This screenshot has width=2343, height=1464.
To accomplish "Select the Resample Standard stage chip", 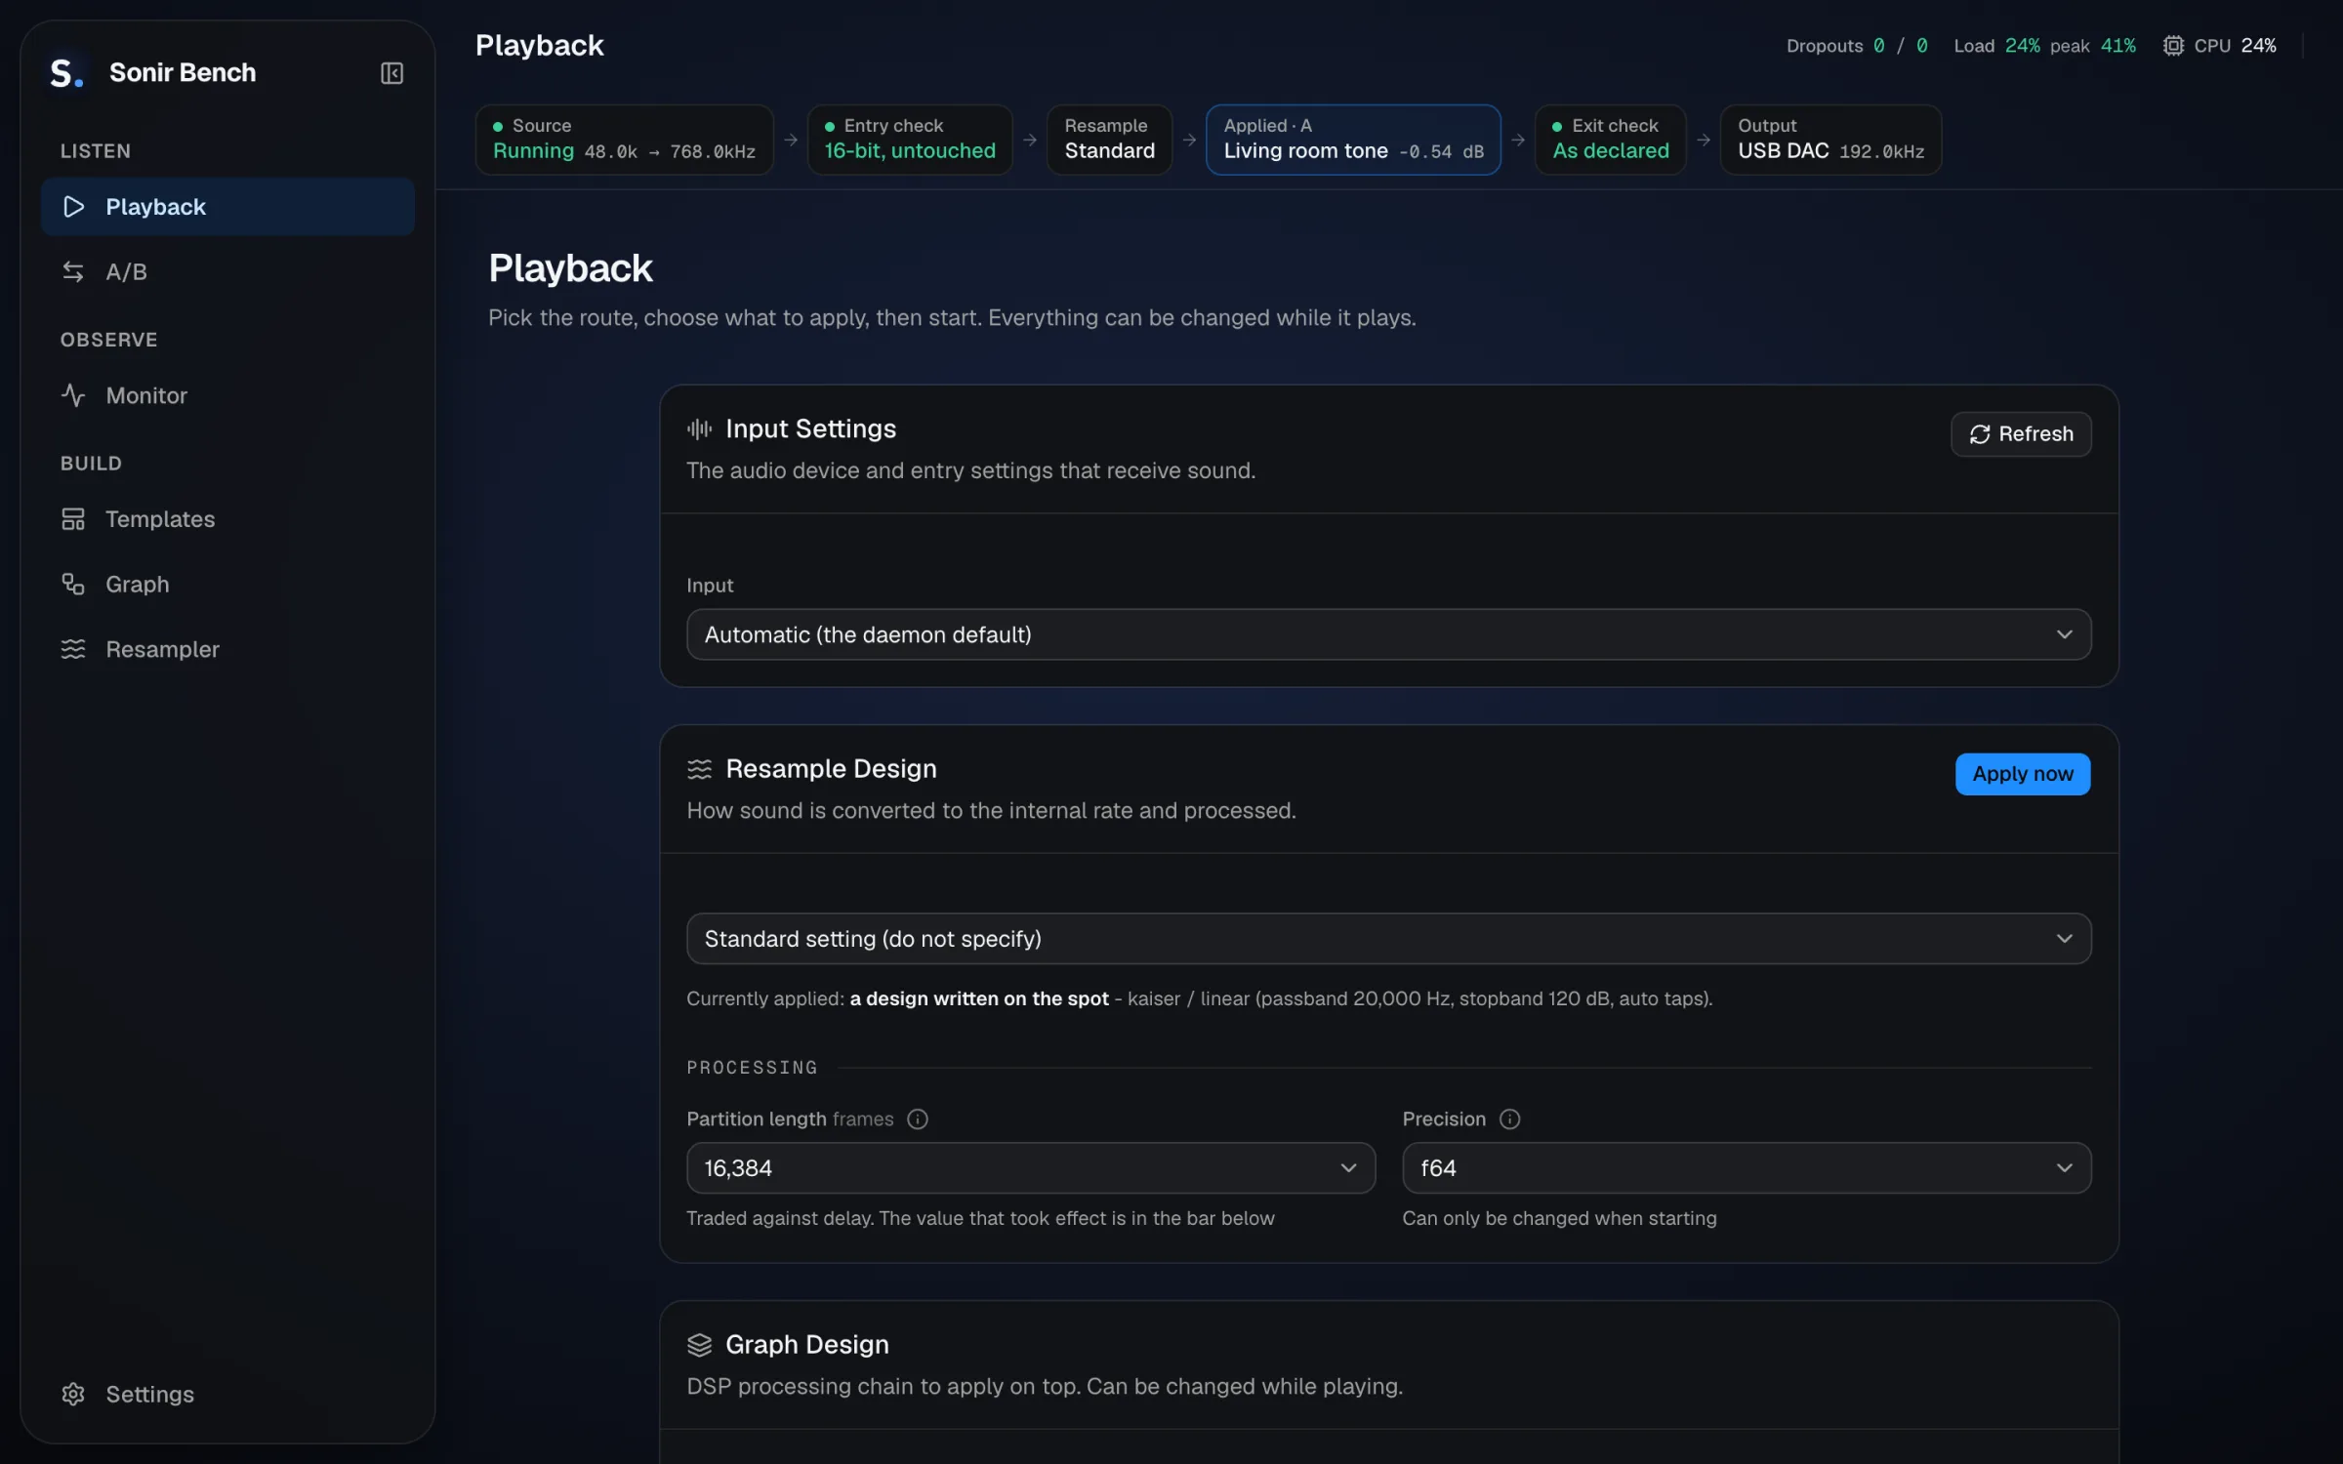I will [1109, 140].
